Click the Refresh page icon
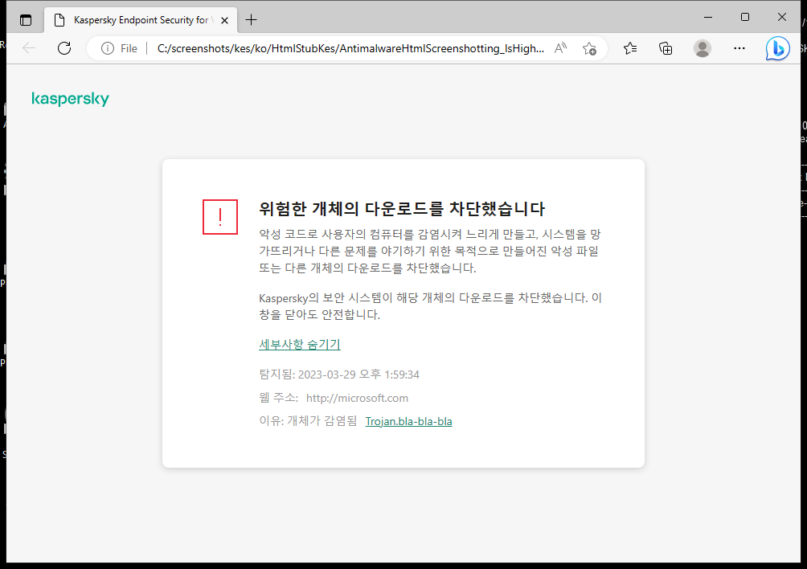 click(x=64, y=48)
